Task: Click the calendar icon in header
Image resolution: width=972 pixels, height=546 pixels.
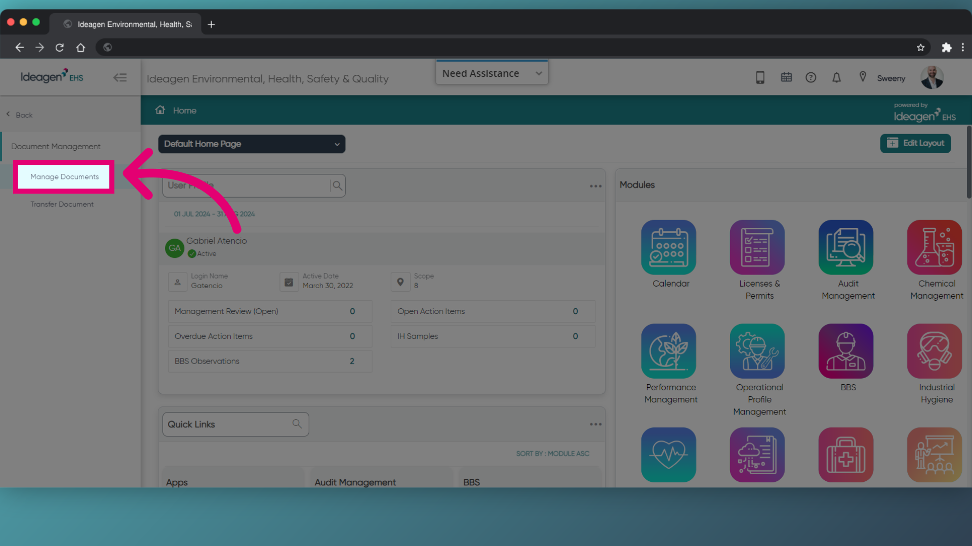Action: [786, 77]
